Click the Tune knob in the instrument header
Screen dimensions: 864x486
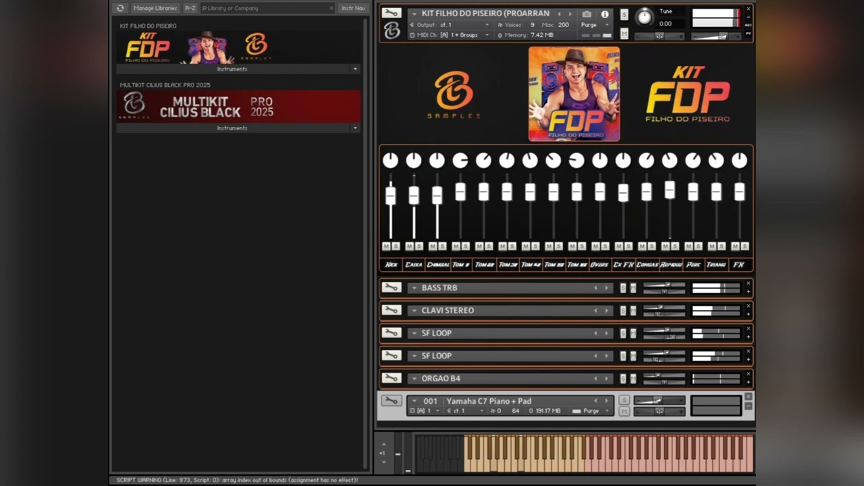(645, 16)
